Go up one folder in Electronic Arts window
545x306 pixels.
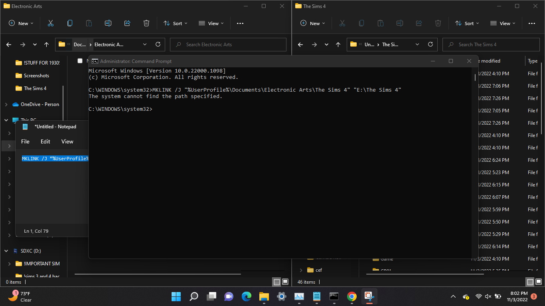click(46, 45)
